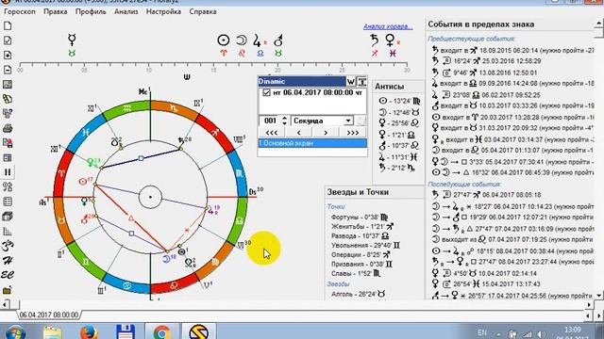Click the event row dated 25.03.2016 12:58:29
The height and width of the screenshot is (339, 604).
pyautogui.click(x=486, y=61)
